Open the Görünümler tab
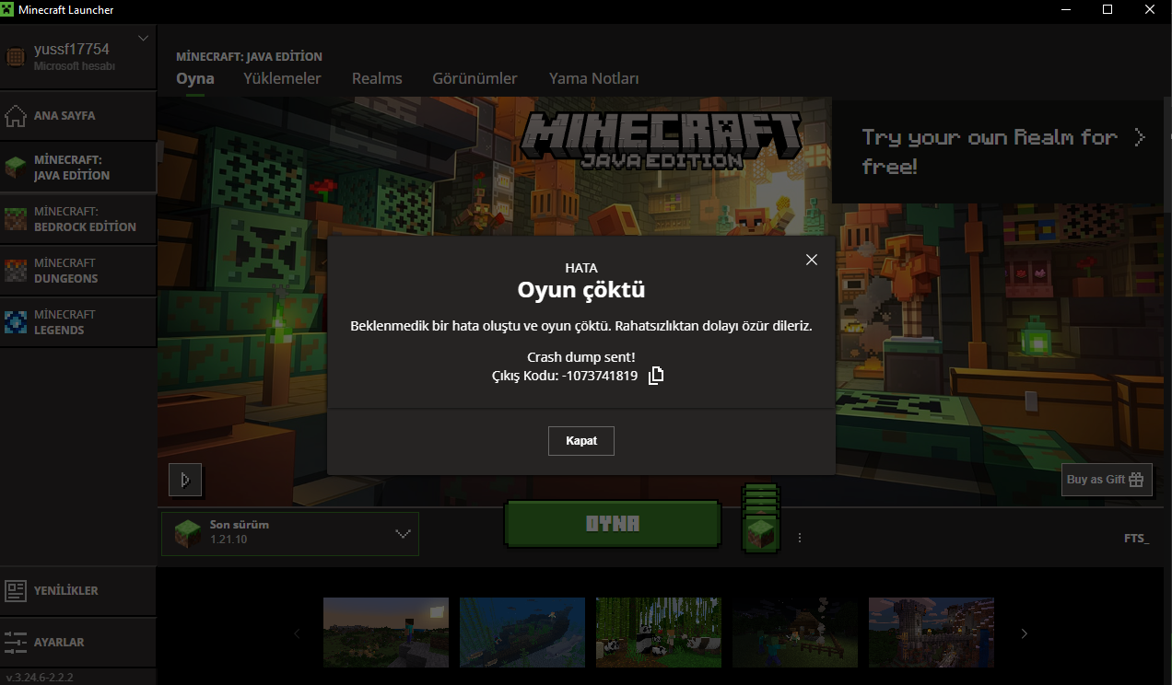Image resolution: width=1172 pixels, height=685 pixels. point(475,79)
